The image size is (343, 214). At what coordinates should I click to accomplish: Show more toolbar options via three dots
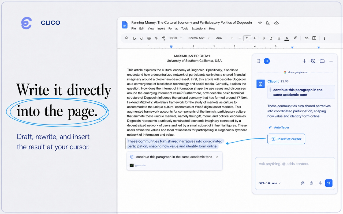324,38
